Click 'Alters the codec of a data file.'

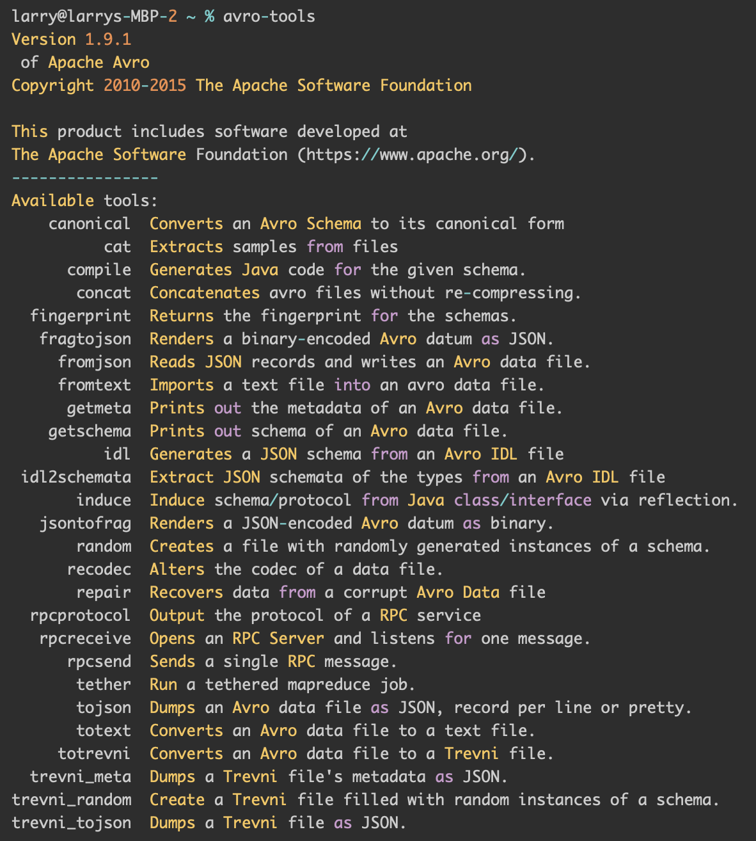[x=297, y=569]
